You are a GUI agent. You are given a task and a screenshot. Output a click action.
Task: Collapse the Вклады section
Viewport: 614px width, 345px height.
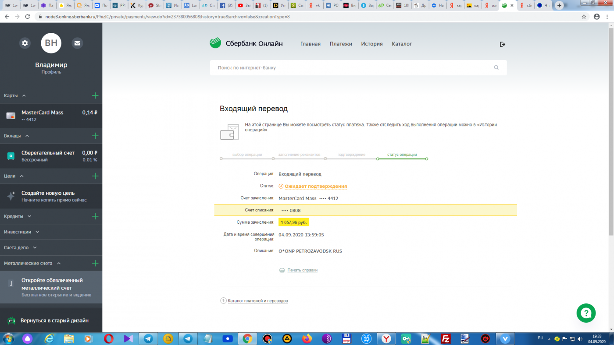[27, 136]
